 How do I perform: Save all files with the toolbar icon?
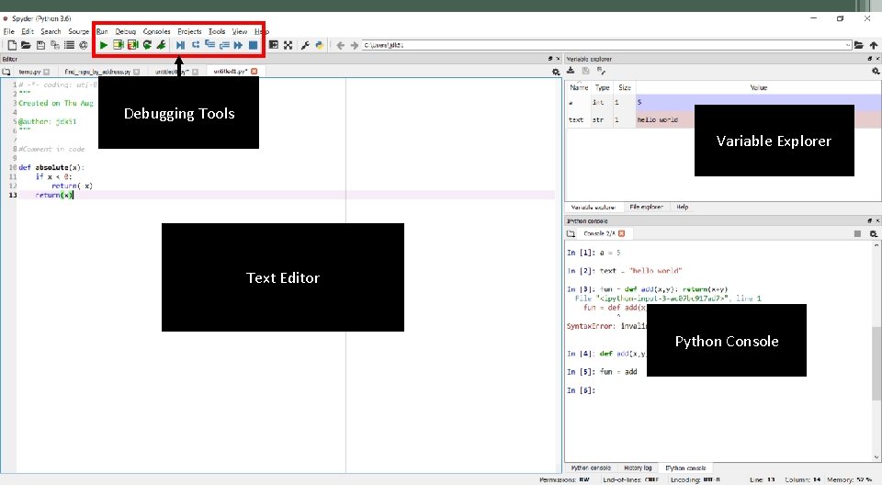pyautogui.click(x=54, y=45)
